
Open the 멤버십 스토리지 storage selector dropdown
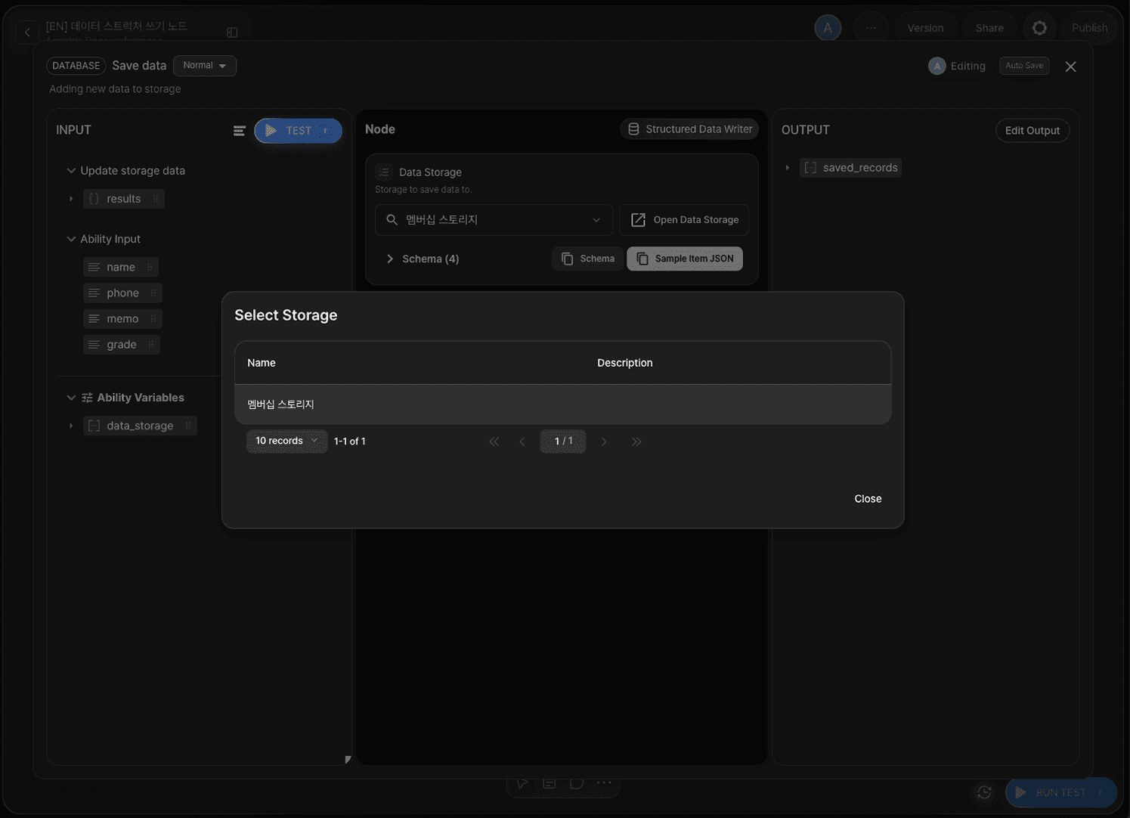click(x=494, y=220)
